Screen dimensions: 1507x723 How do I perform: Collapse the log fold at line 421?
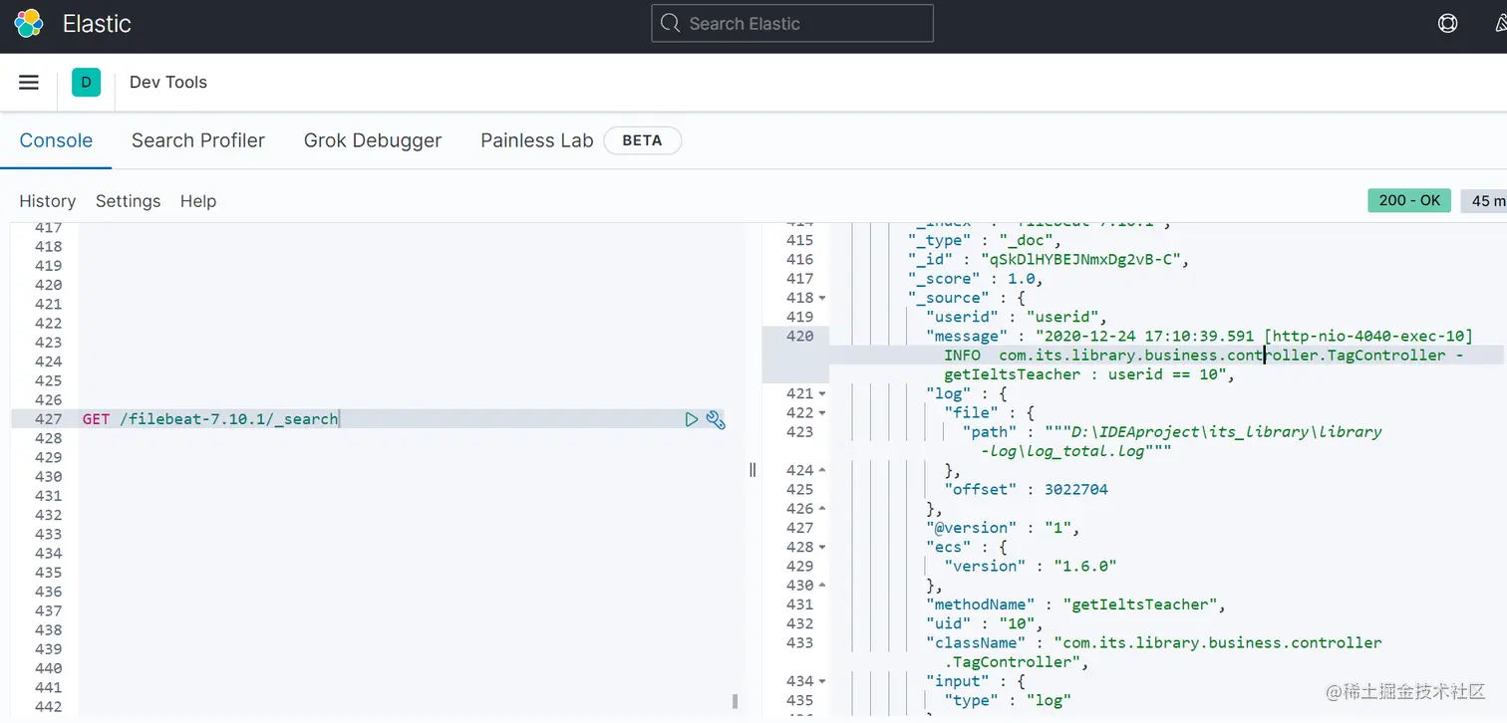(822, 393)
